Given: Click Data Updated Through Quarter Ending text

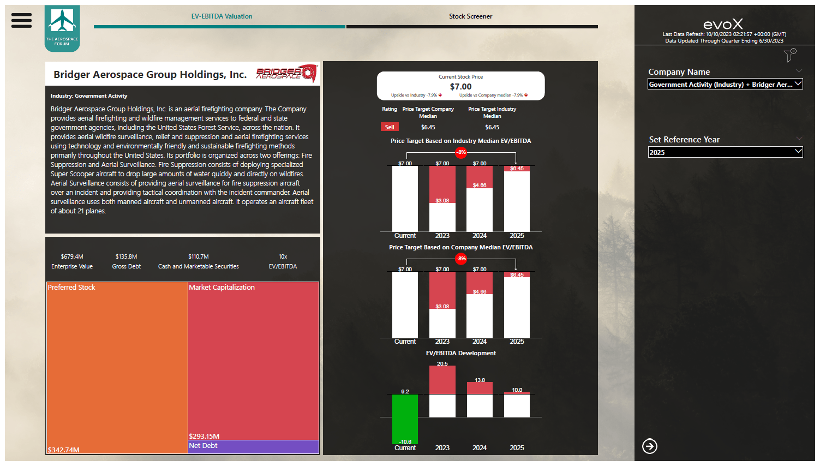Looking at the screenshot, I should [724, 40].
